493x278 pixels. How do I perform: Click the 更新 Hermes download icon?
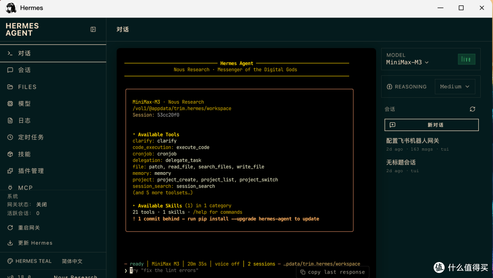click(10, 243)
